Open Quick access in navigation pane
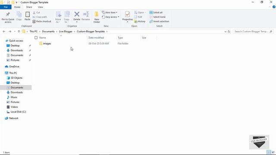The image size is (276, 155). click(x=16, y=40)
